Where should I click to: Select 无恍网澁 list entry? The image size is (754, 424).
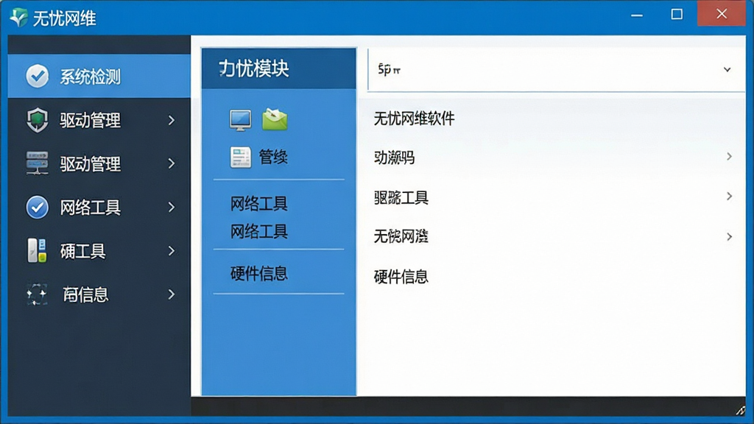[x=401, y=236]
